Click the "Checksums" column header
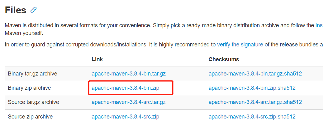323x125 pixels. 224,59
